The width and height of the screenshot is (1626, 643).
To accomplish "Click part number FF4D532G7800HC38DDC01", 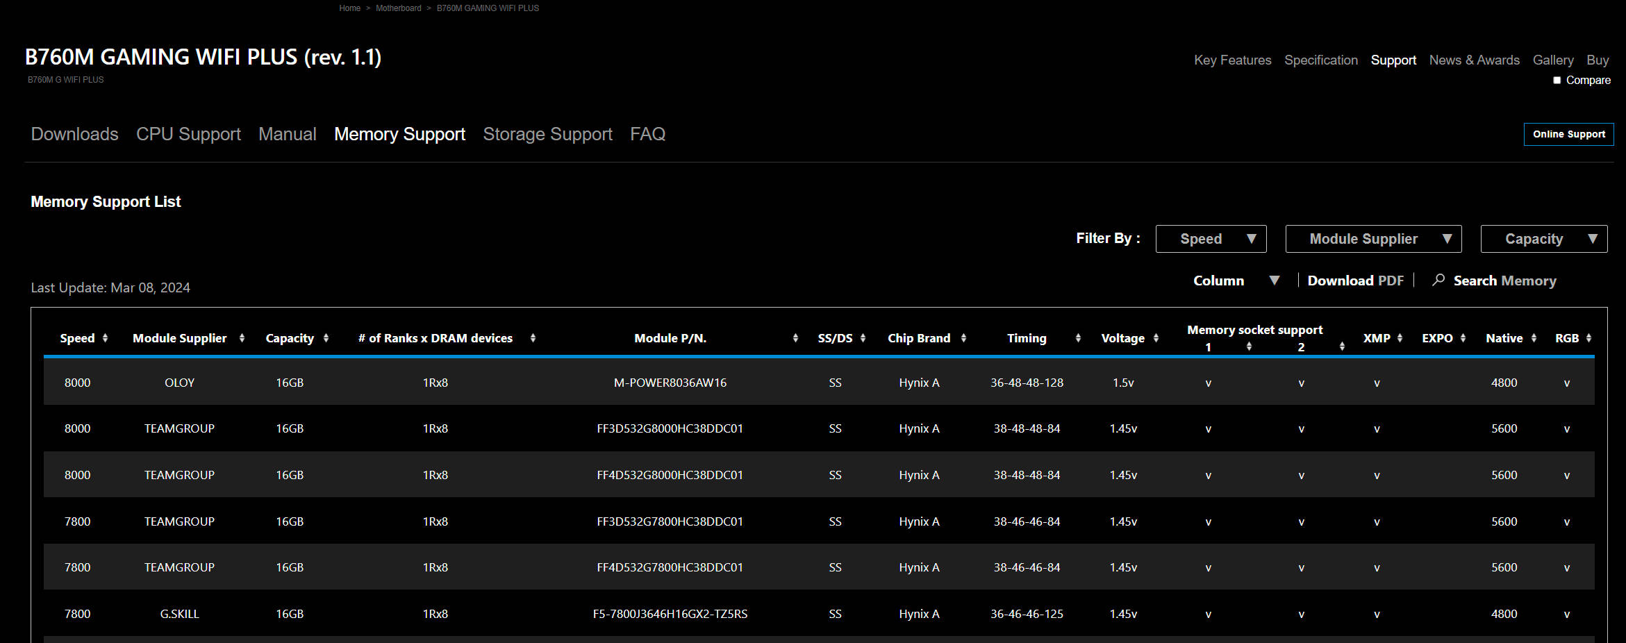I will click(670, 567).
